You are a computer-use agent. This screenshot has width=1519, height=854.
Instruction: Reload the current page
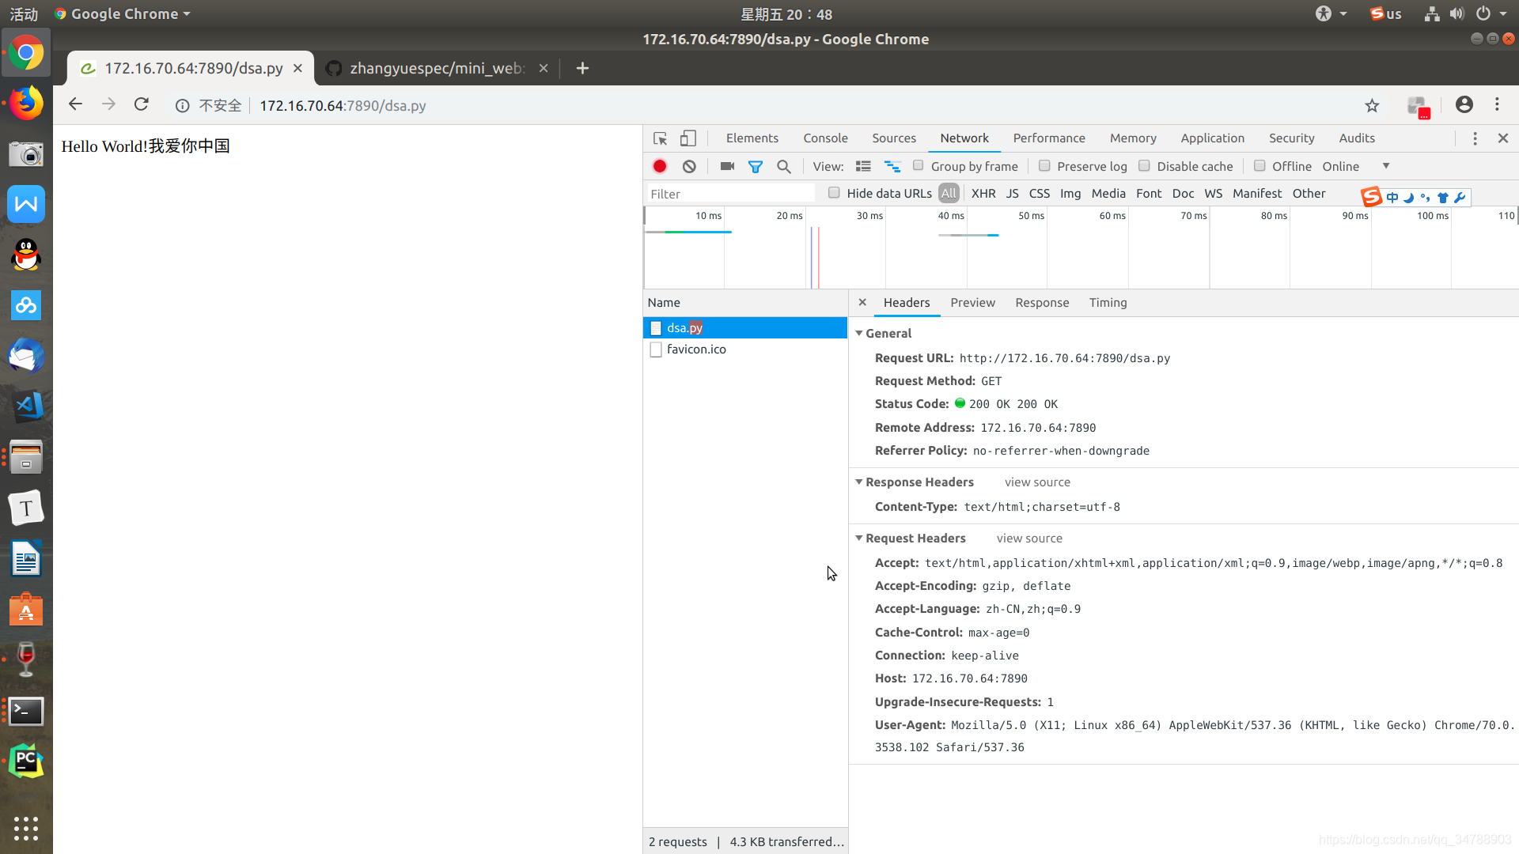tap(142, 104)
